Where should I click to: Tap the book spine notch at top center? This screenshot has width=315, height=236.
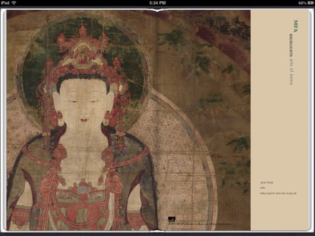pyautogui.click(x=157, y=10)
